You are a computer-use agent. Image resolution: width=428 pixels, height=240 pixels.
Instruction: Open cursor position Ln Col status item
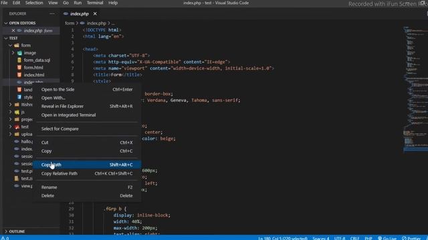(283, 238)
